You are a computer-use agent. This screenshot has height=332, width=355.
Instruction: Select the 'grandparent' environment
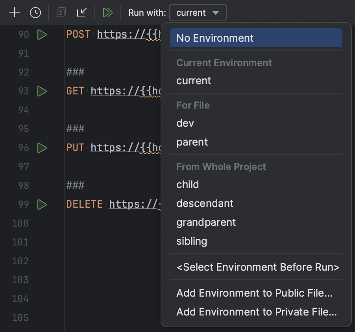(x=206, y=222)
